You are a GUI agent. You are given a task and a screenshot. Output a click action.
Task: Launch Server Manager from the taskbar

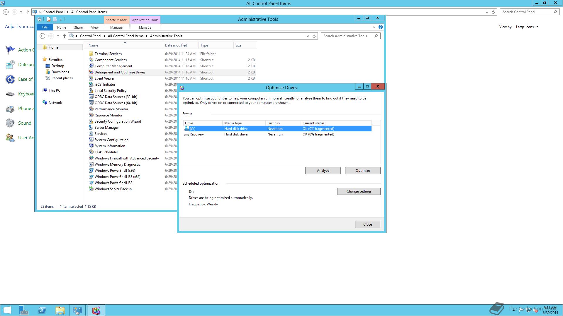24,310
